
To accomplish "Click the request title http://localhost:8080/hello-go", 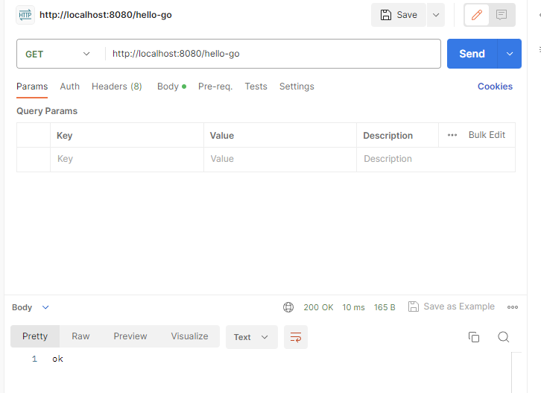I will [106, 15].
